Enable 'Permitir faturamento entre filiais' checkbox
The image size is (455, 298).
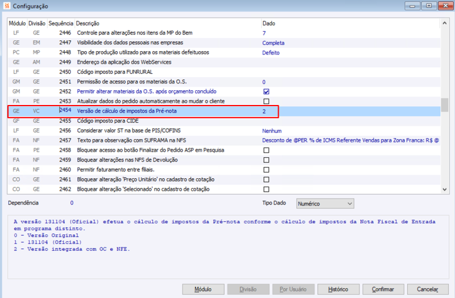click(266, 170)
